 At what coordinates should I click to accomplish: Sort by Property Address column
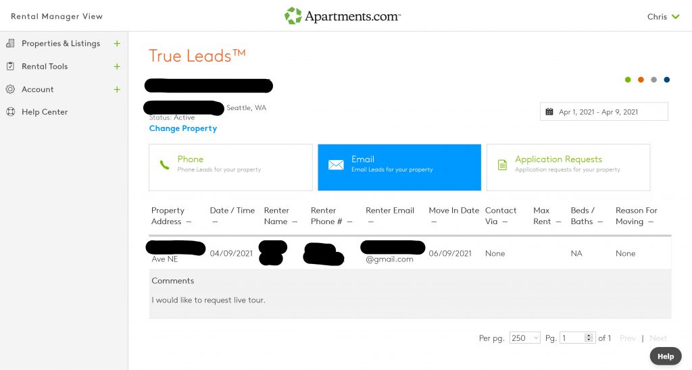(x=171, y=215)
